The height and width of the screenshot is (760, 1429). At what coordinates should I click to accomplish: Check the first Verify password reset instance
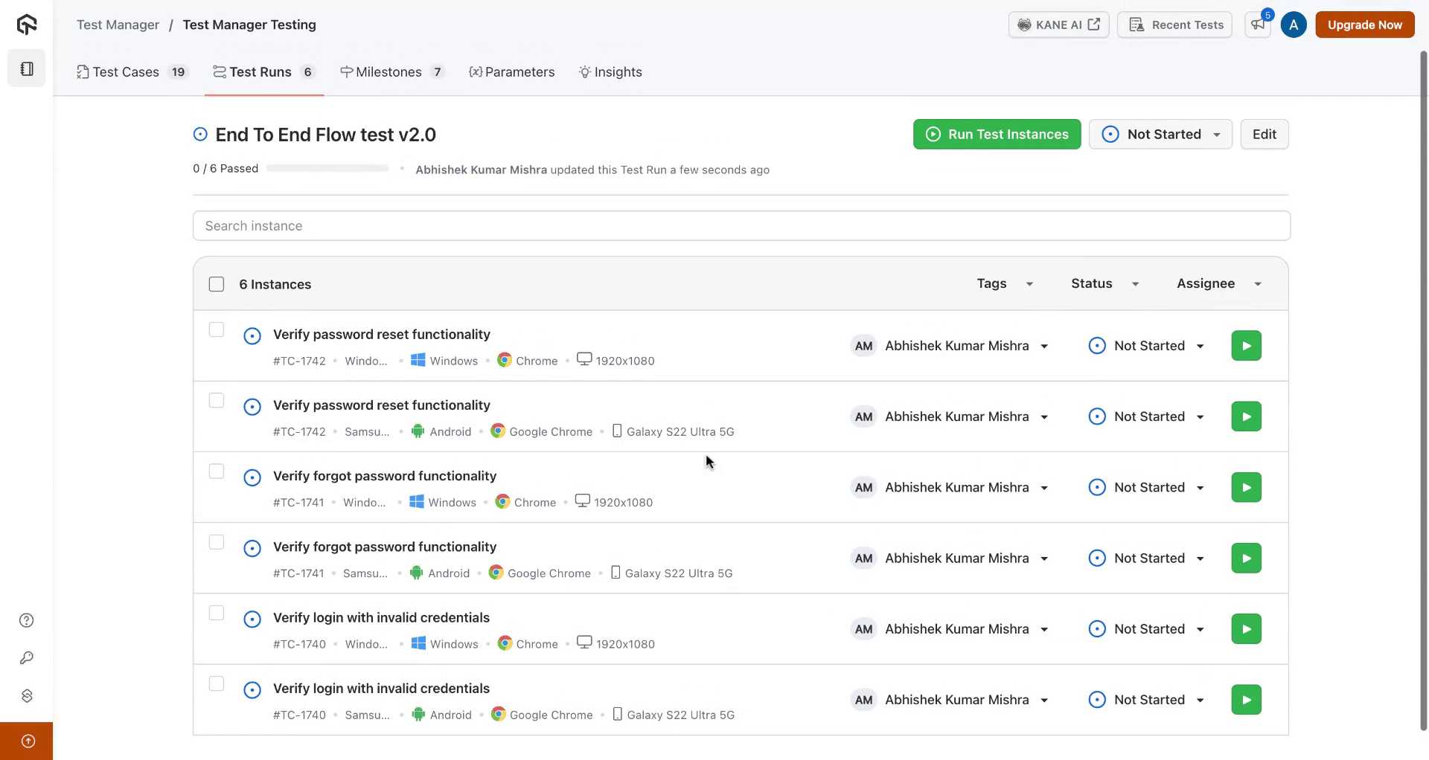217,329
